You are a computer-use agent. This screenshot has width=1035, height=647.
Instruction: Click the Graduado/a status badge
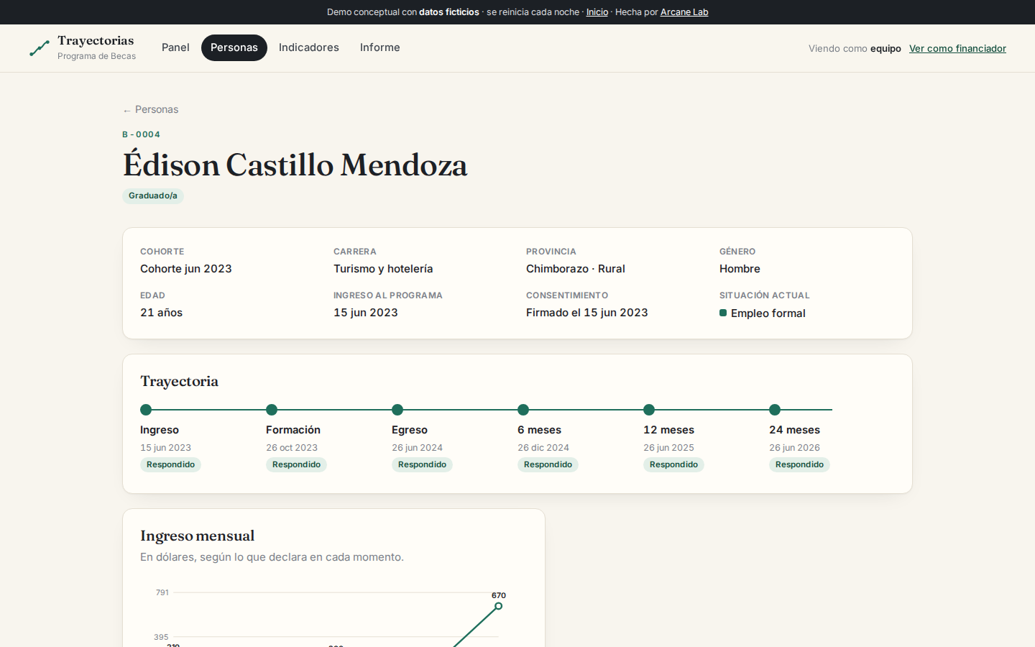coord(153,196)
